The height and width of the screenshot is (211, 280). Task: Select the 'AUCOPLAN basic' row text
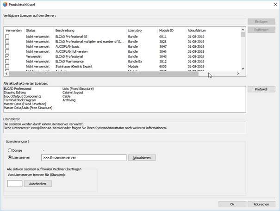67,47
